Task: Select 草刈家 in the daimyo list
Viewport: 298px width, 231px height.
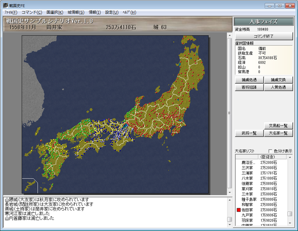Action: coord(261,189)
